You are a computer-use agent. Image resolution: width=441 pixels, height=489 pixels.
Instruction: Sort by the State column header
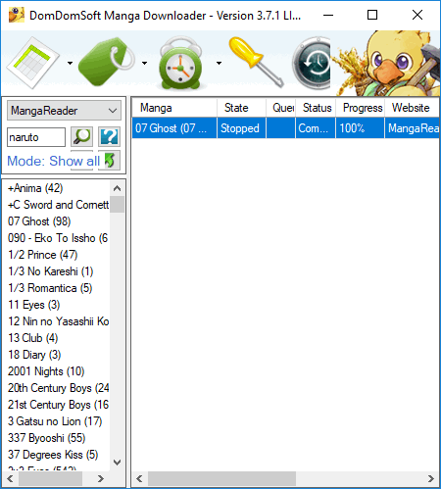pos(241,108)
